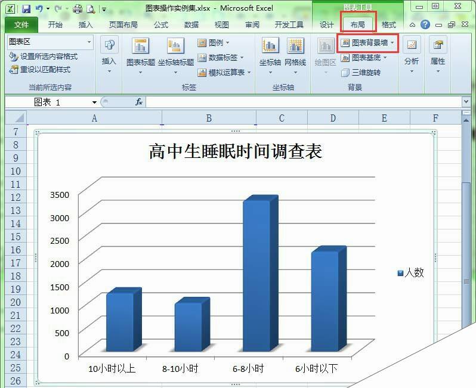Open the 插入 shapes dropdown button
The width and height of the screenshot is (476, 388).
point(109,55)
